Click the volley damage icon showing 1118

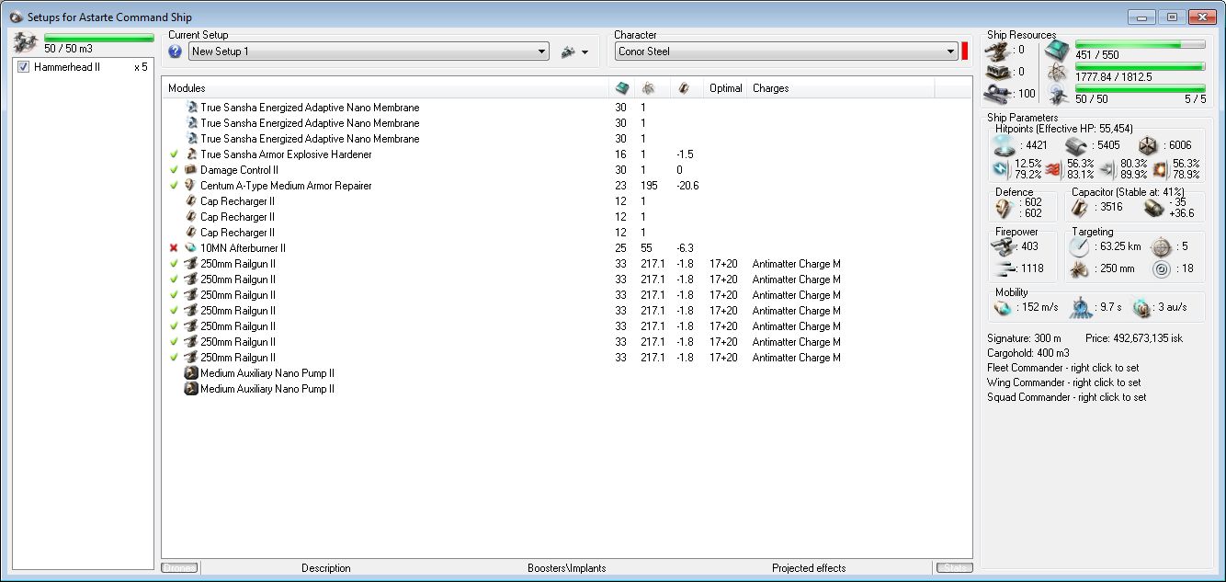[x=1005, y=268]
